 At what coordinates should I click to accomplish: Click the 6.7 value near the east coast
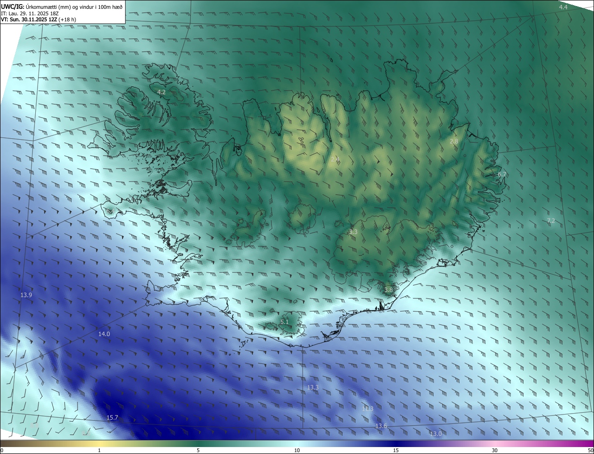click(502, 175)
